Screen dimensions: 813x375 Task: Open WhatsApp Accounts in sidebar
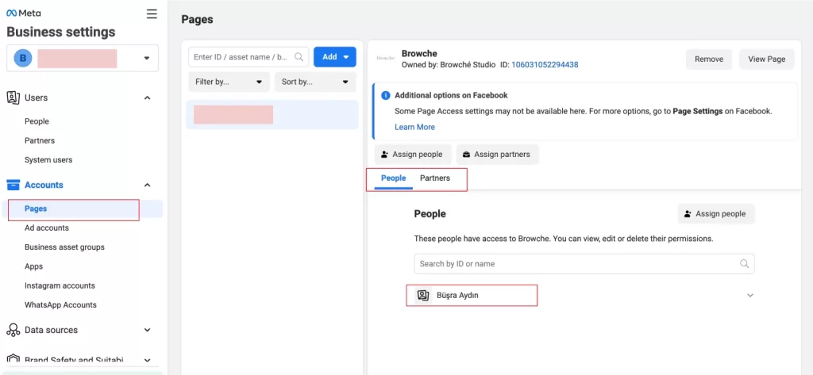coord(60,304)
